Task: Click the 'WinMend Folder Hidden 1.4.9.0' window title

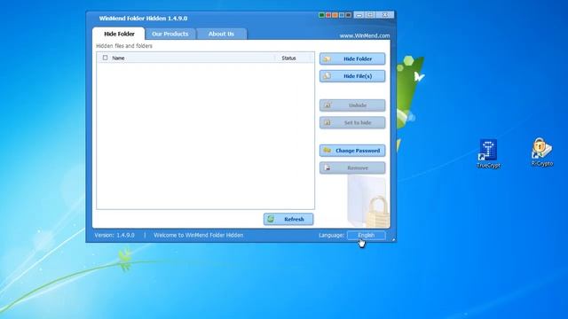Action: pyautogui.click(x=143, y=18)
